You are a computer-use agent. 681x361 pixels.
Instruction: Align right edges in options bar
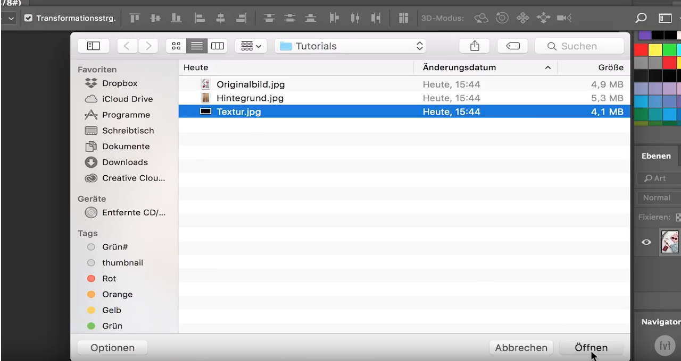coord(241,18)
